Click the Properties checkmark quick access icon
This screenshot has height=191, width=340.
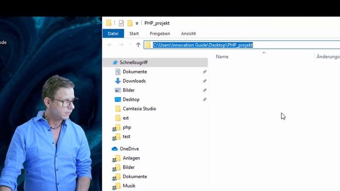pos(121,23)
